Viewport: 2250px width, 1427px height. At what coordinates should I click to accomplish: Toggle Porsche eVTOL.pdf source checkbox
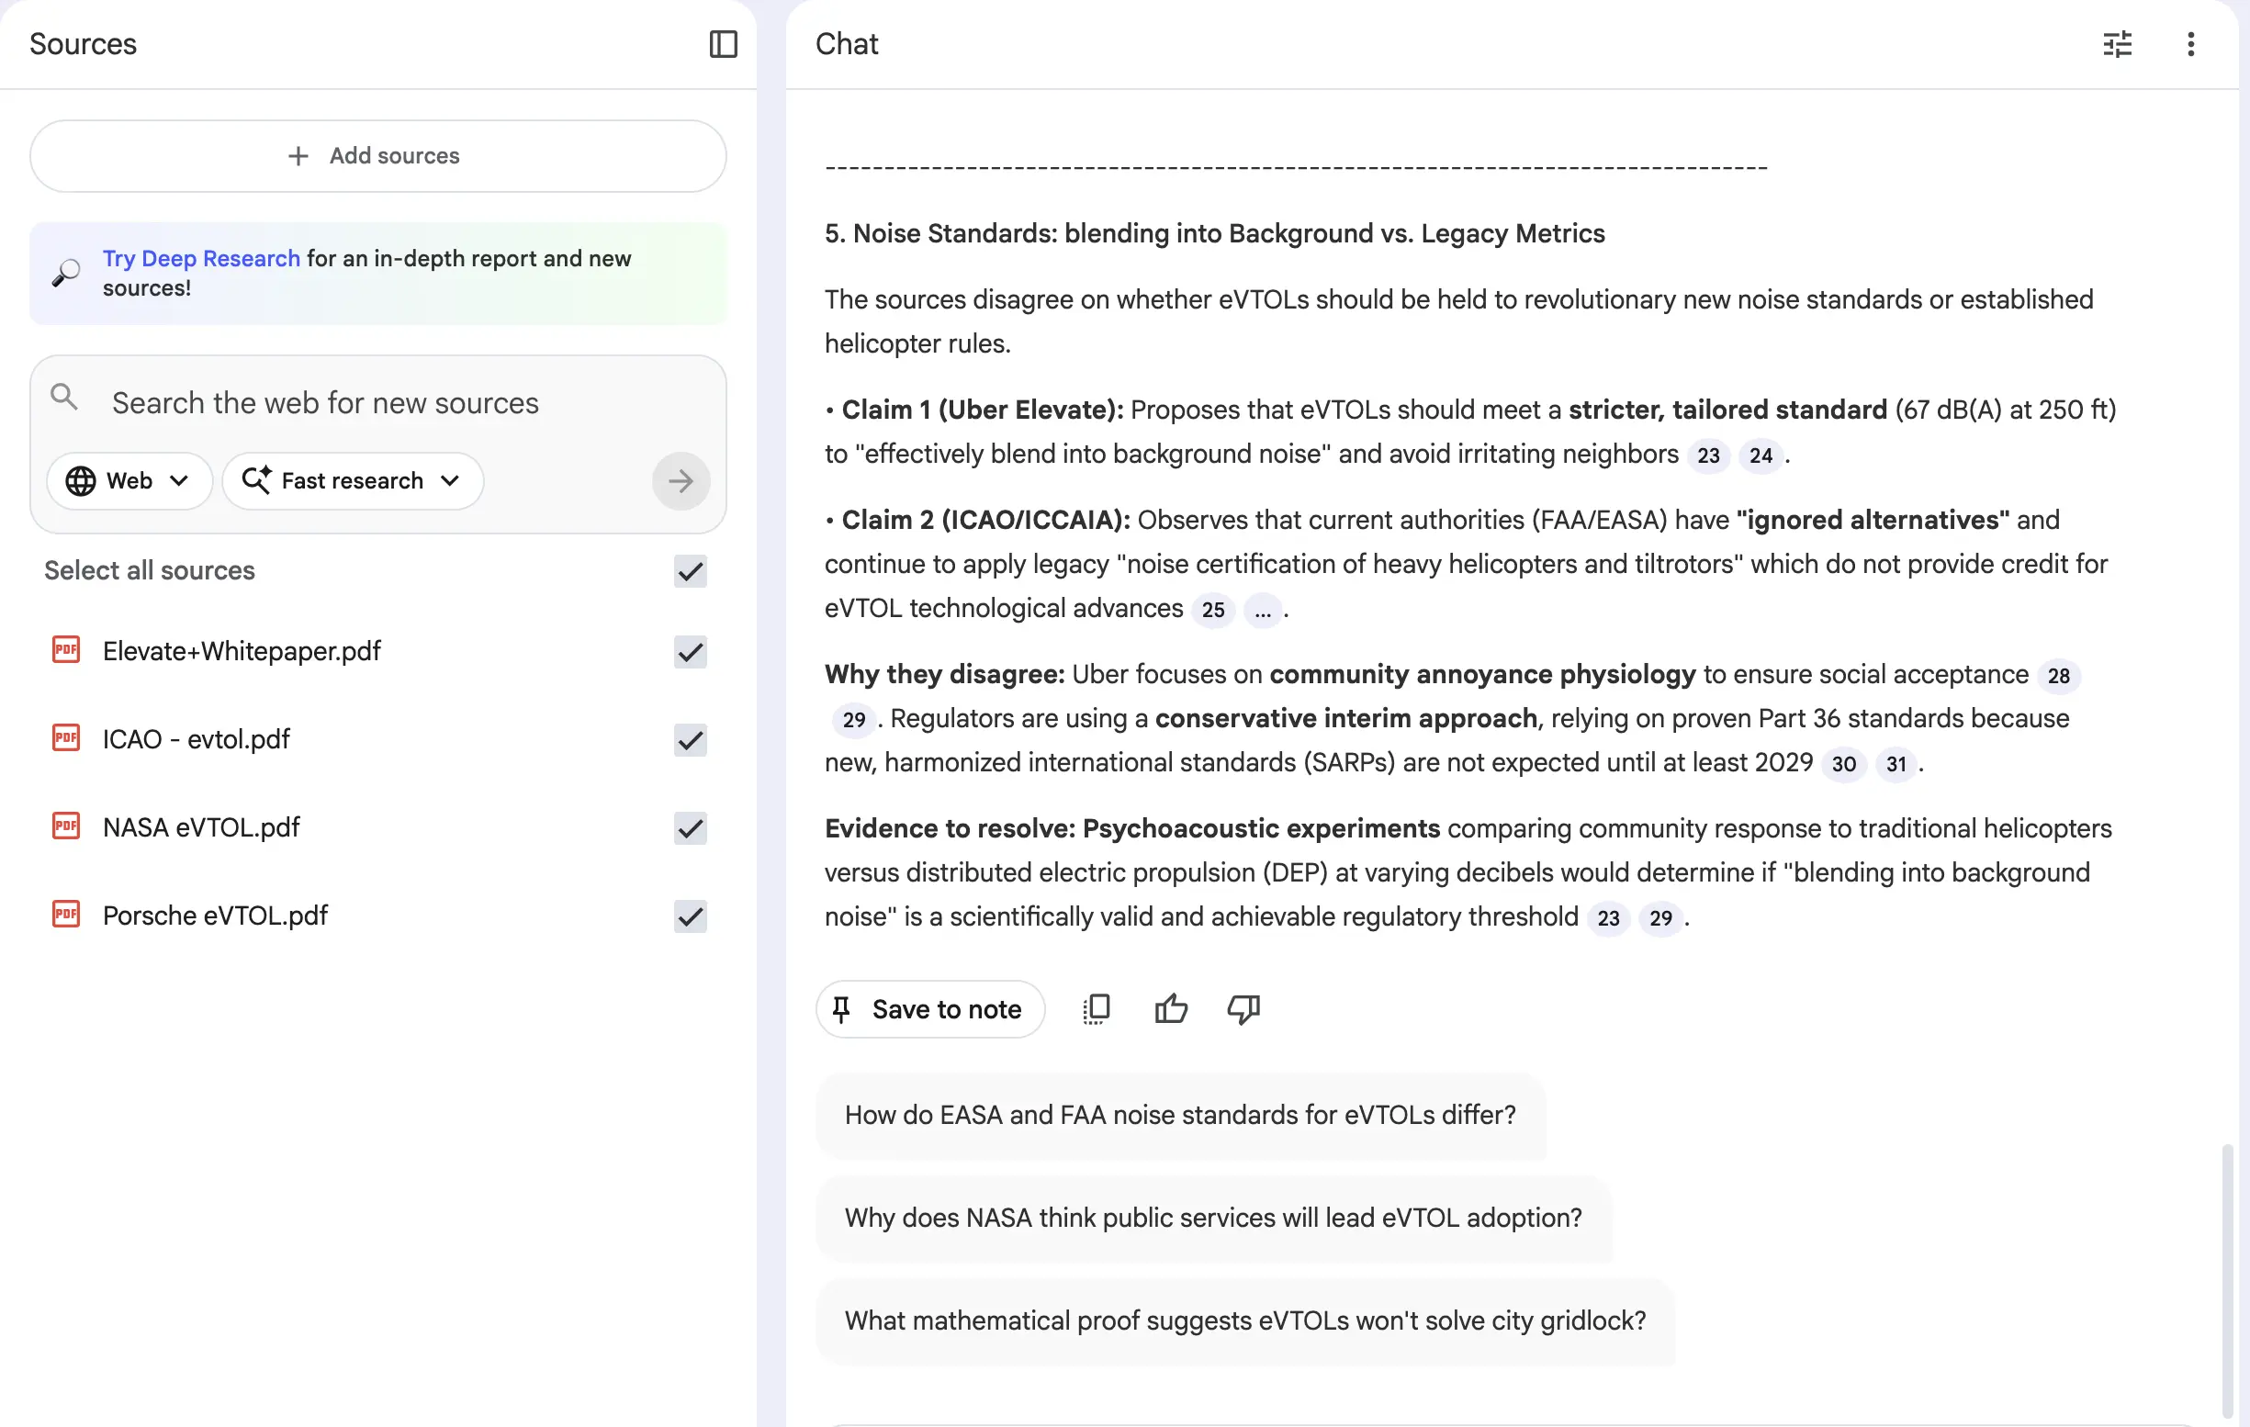[x=690, y=916]
